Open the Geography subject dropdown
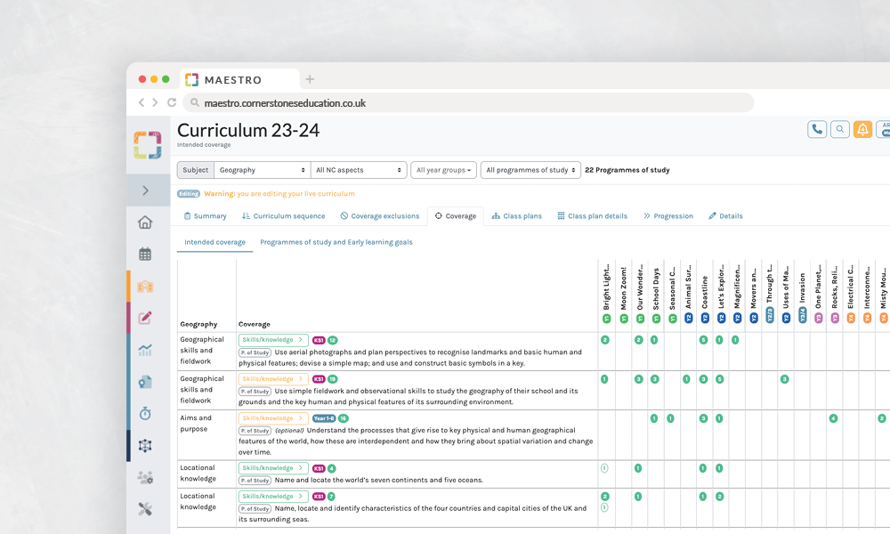This screenshot has height=534, width=890. pyautogui.click(x=262, y=170)
